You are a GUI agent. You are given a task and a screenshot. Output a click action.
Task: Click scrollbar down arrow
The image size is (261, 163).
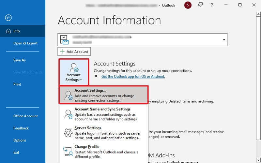[258, 160]
